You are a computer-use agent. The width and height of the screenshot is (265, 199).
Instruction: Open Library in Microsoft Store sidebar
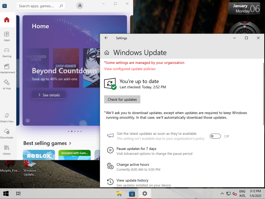[7, 150]
